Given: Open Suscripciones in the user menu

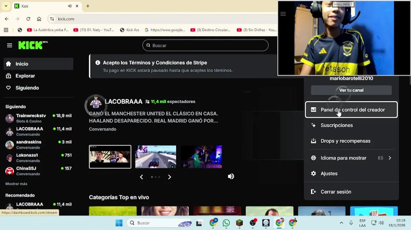Looking at the screenshot, I should (x=351, y=125).
